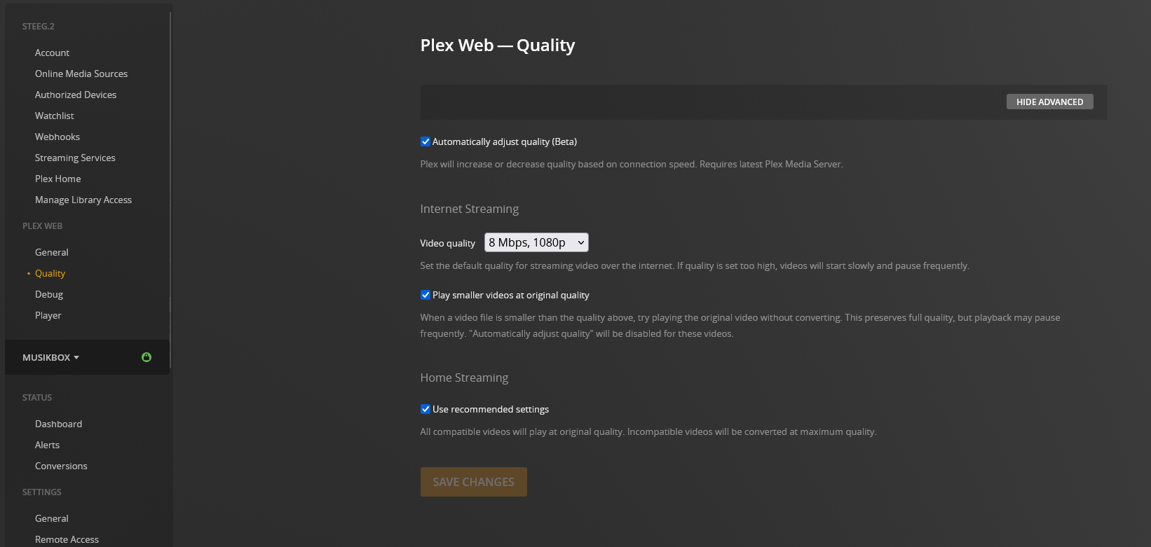Toggle Automatically adjust quality (Beta) checkbox

[425, 141]
